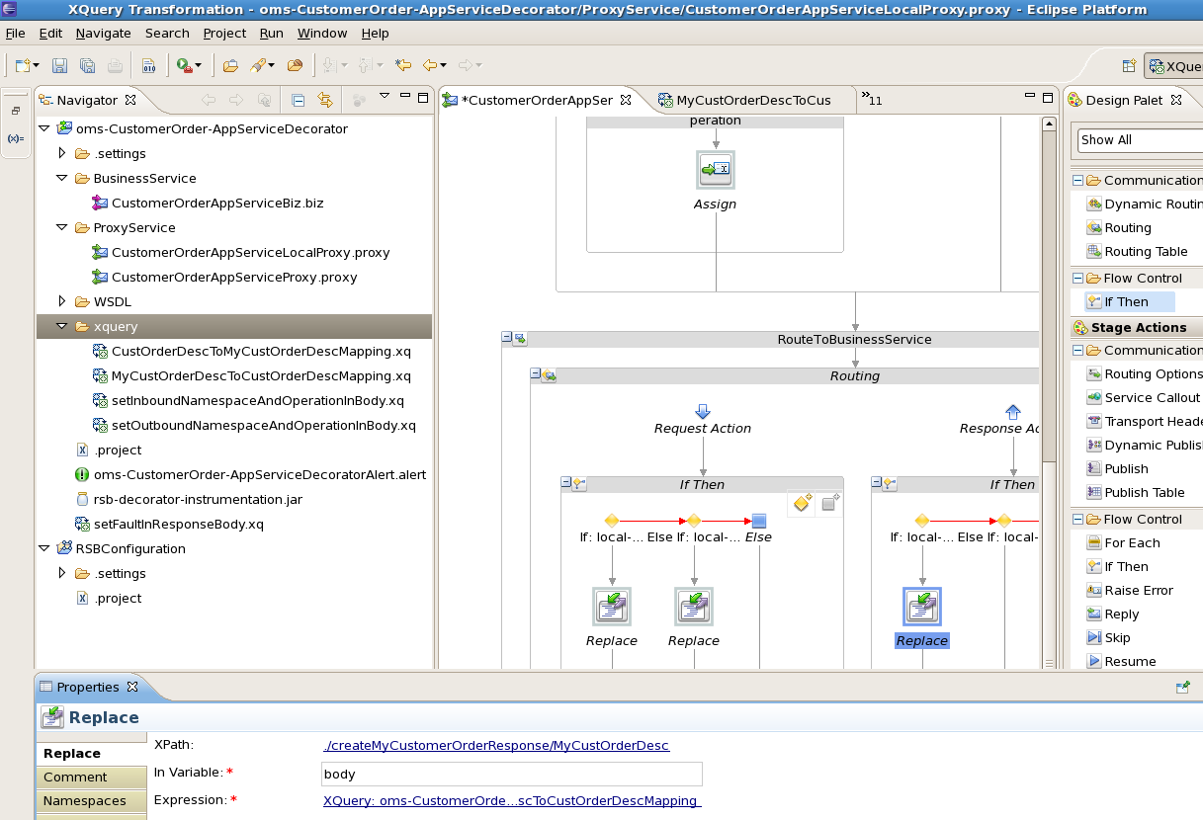
Task: Open the XQuery expression mapping link
Action: [510, 801]
